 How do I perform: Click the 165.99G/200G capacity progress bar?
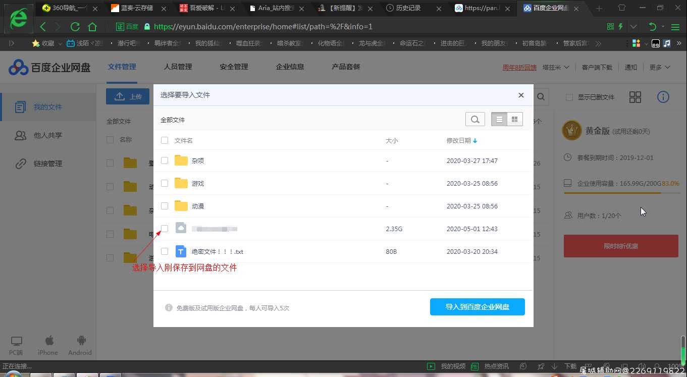coord(622,193)
